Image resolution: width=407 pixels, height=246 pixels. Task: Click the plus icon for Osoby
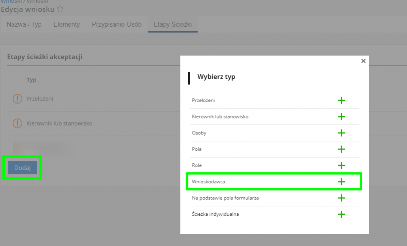pyautogui.click(x=341, y=133)
